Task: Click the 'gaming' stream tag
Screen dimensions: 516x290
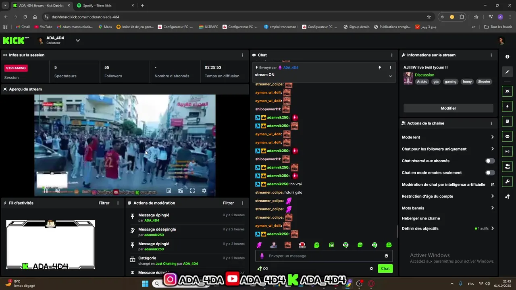Action: tap(450, 82)
